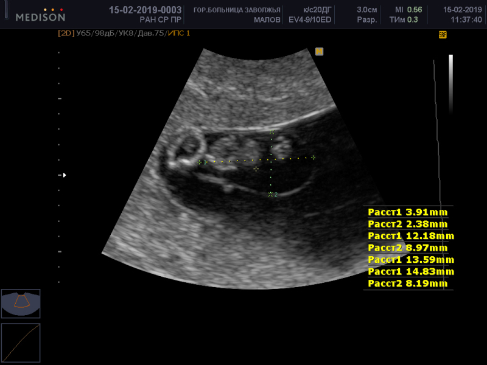
Task: Click the white focus depth arrow marker
Action: 65,175
